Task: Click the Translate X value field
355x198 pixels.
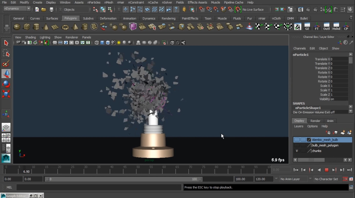Action: click(339, 59)
